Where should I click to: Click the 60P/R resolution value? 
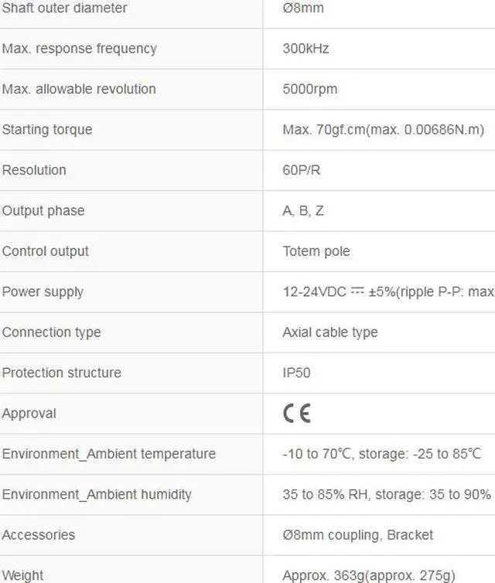[302, 170]
